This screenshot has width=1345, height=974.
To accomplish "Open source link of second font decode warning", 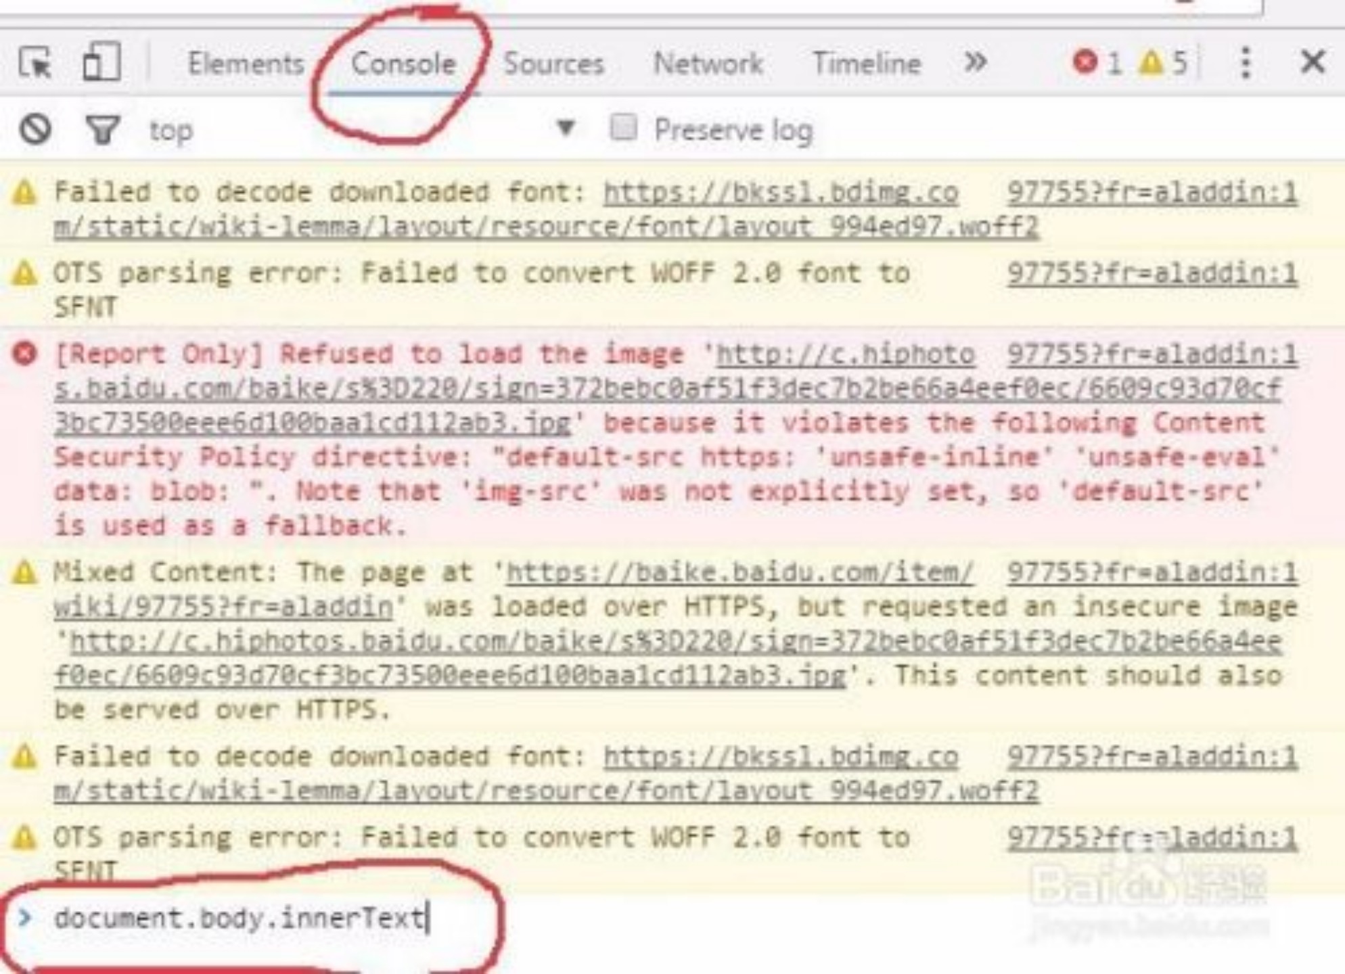I will tap(1152, 756).
